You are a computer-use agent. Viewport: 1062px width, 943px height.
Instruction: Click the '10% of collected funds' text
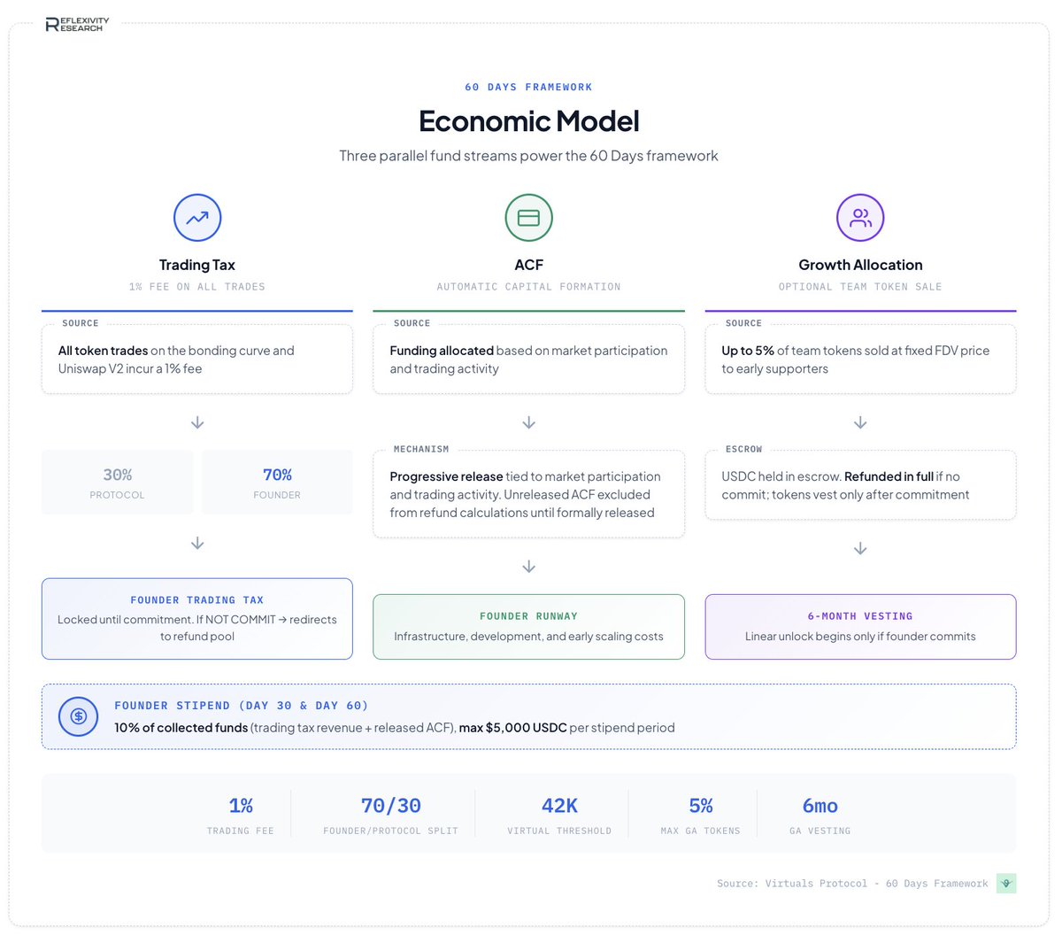point(181,728)
